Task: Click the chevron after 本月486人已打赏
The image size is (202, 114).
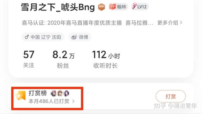Action: pos(73,101)
